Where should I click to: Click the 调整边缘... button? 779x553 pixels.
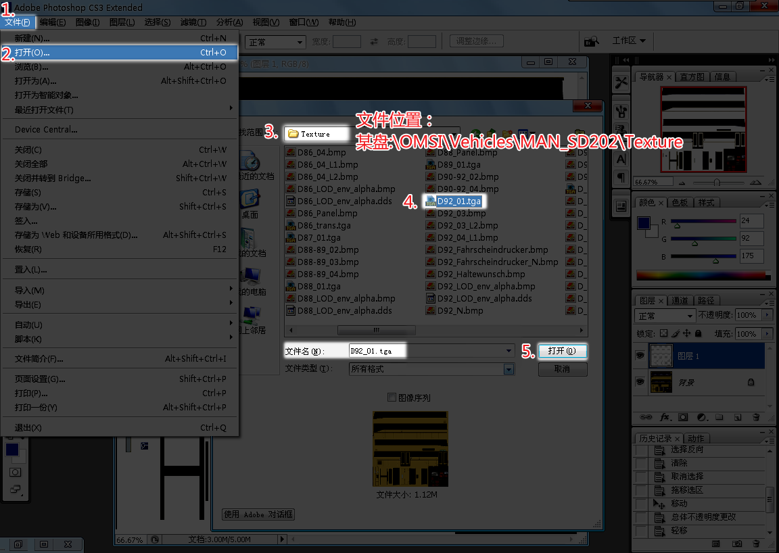pos(477,41)
